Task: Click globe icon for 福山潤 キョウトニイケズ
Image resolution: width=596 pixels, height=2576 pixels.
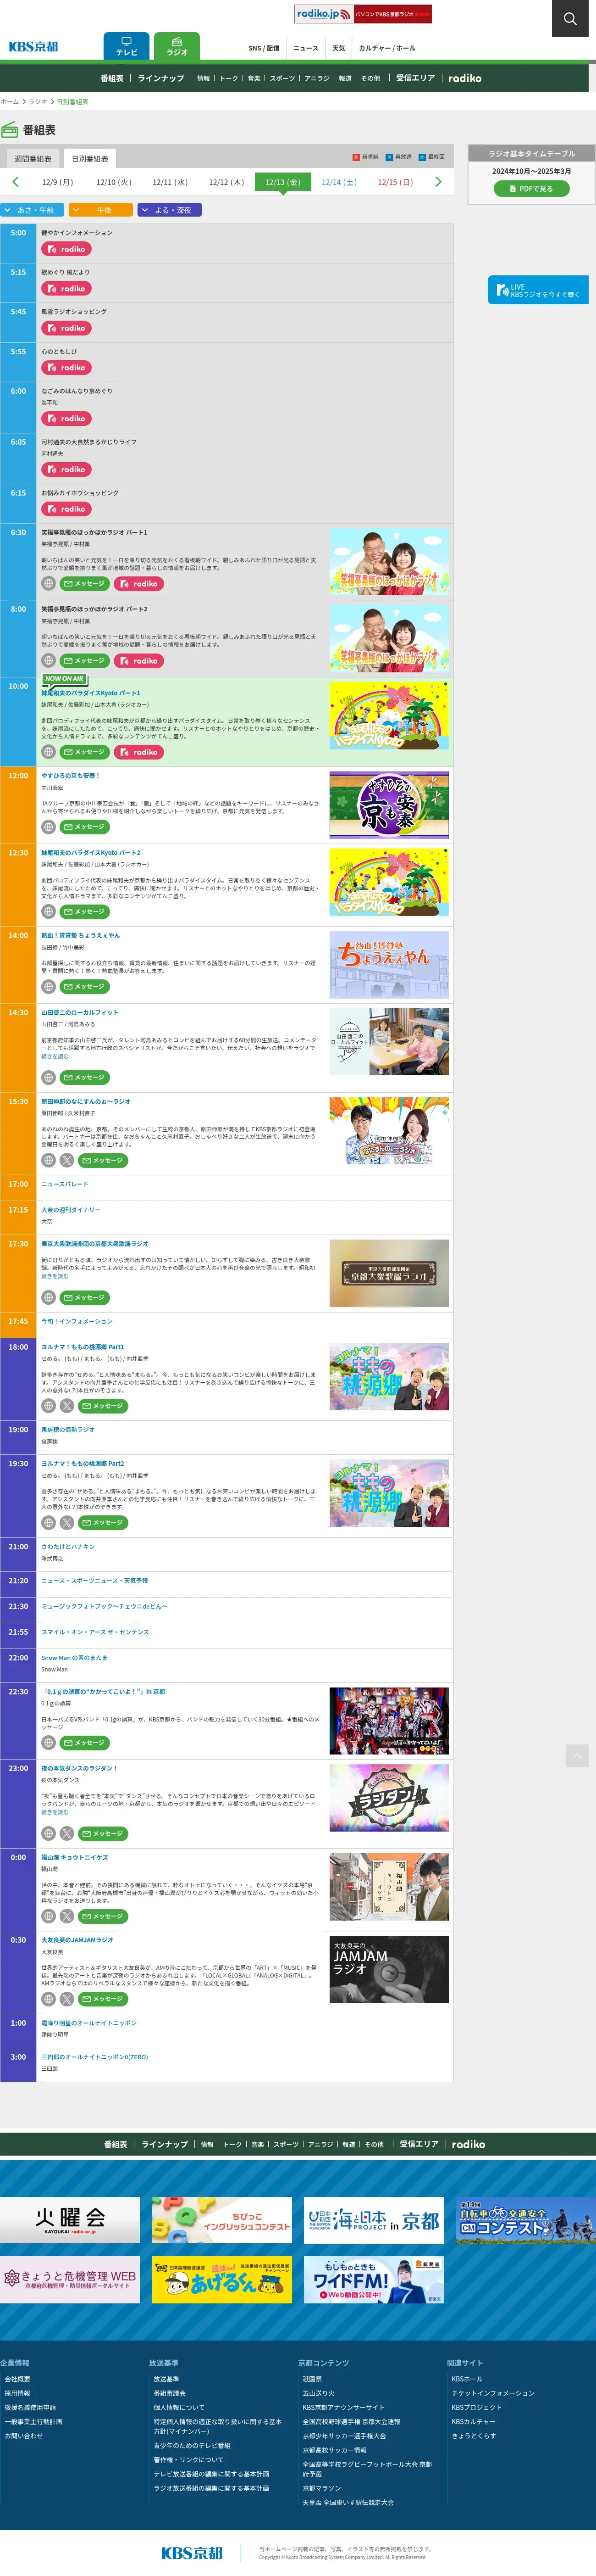Action: tap(48, 1916)
